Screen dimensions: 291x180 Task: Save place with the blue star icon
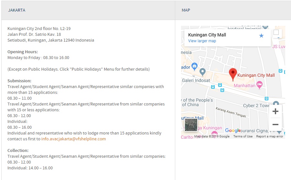(261, 35)
